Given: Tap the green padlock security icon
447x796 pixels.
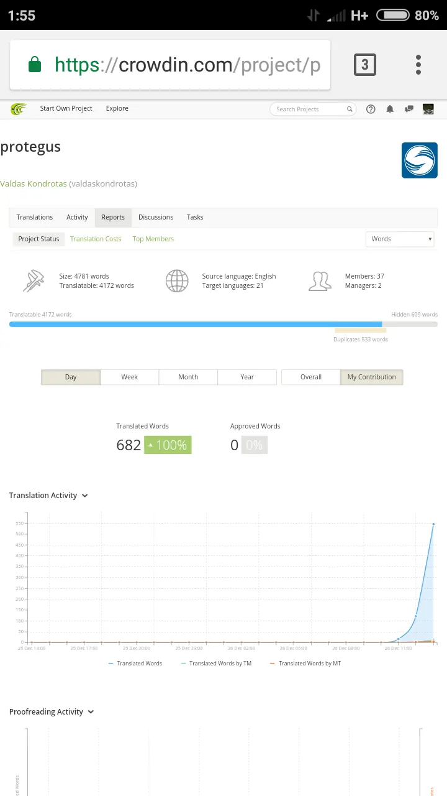Looking at the screenshot, I should (35, 65).
